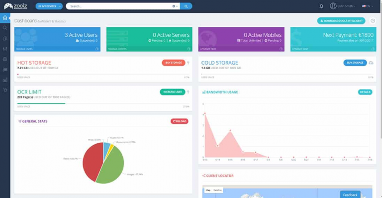This screenshot has width=382, height=198.
Task: Open the search icon in sidebar
Action: click(x=5, y=28)
